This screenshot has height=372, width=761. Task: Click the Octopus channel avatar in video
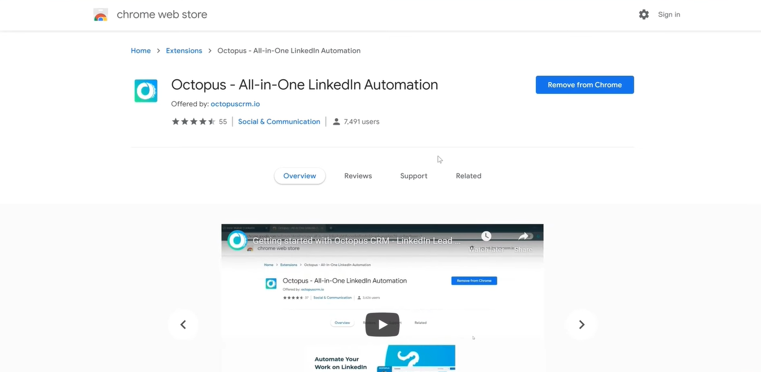click(x=238, y=240)
